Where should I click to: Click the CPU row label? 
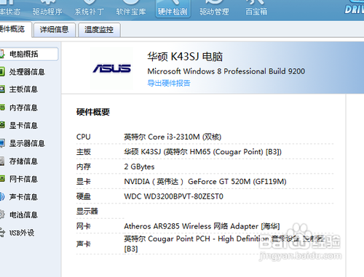(84, 137)
